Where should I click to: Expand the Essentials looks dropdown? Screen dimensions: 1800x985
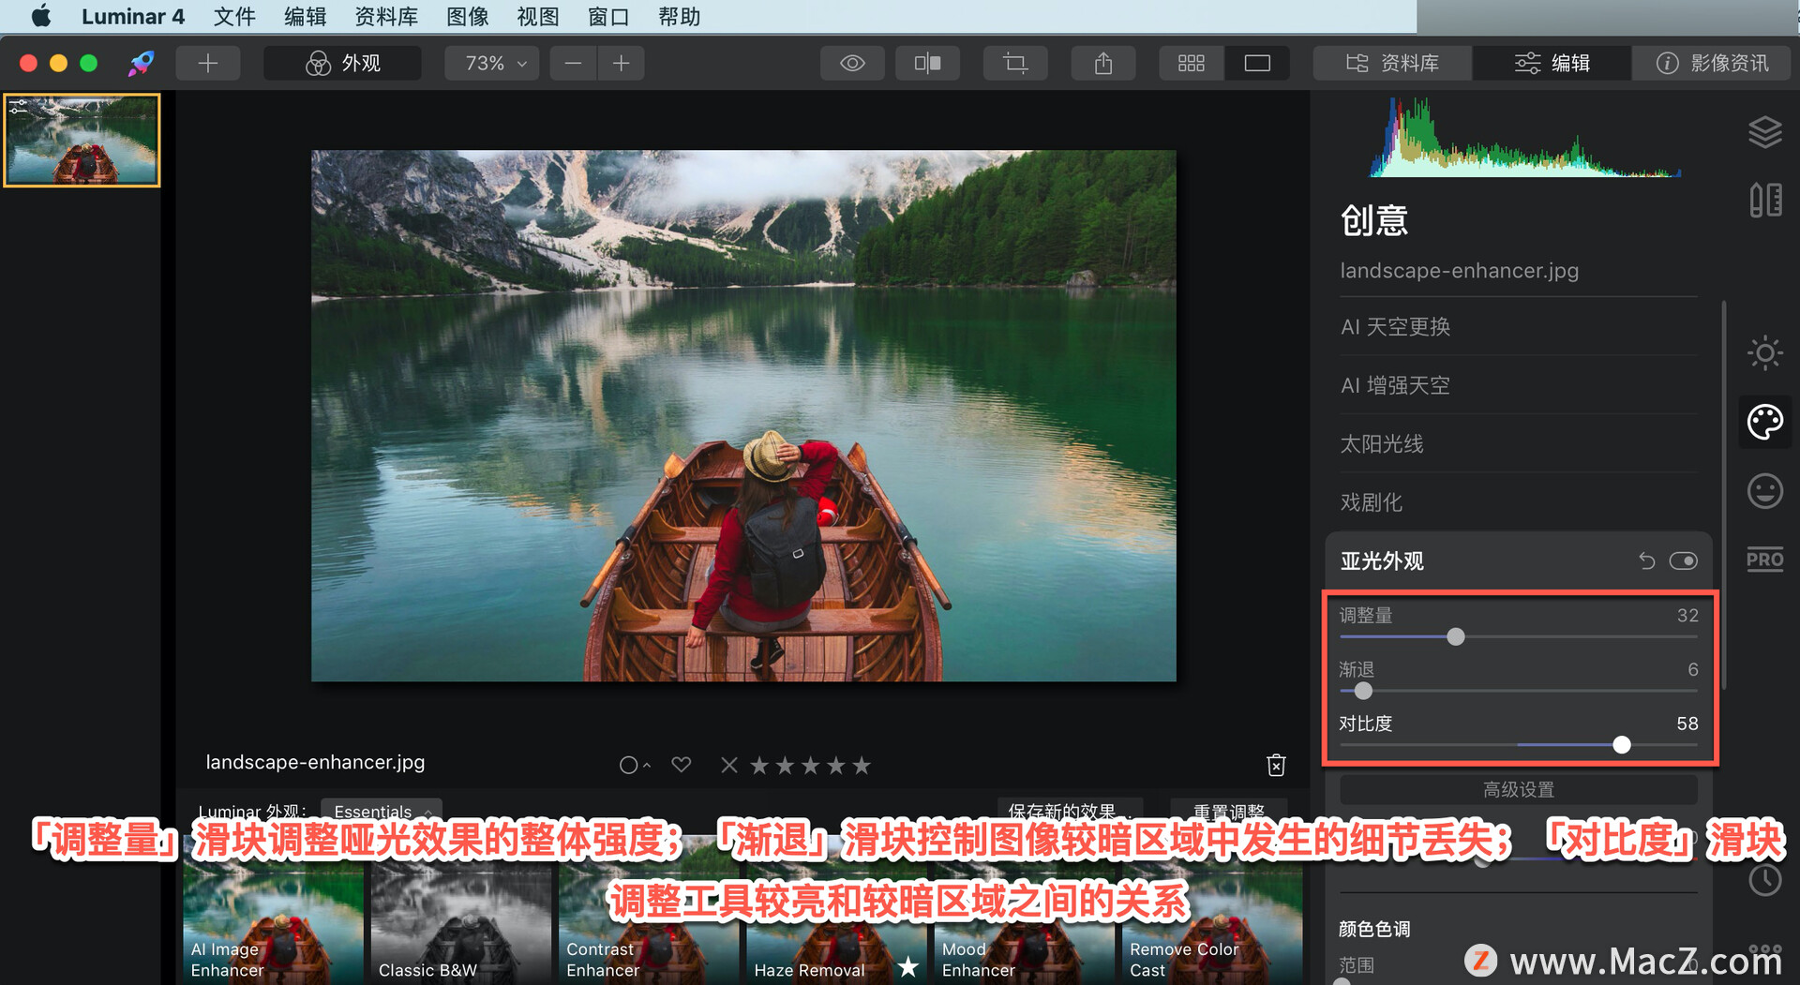[380, 812]
